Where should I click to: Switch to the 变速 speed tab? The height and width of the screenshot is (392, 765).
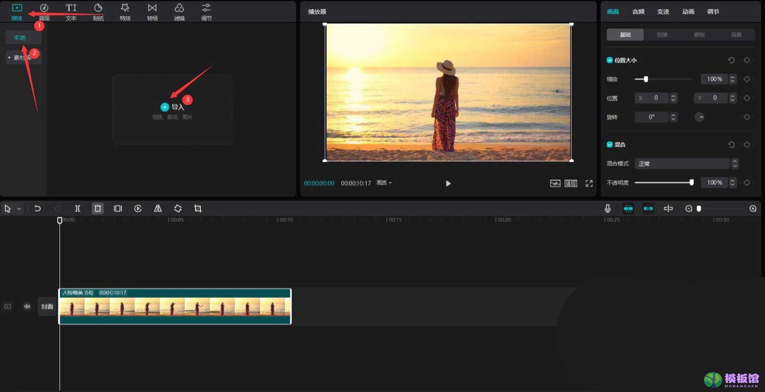(x=663, y=11)
